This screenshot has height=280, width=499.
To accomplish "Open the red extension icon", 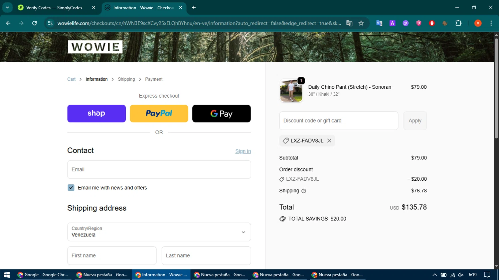I will click(432, 23).
